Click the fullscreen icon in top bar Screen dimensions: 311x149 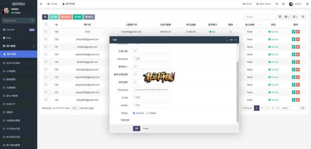[283, 4]
